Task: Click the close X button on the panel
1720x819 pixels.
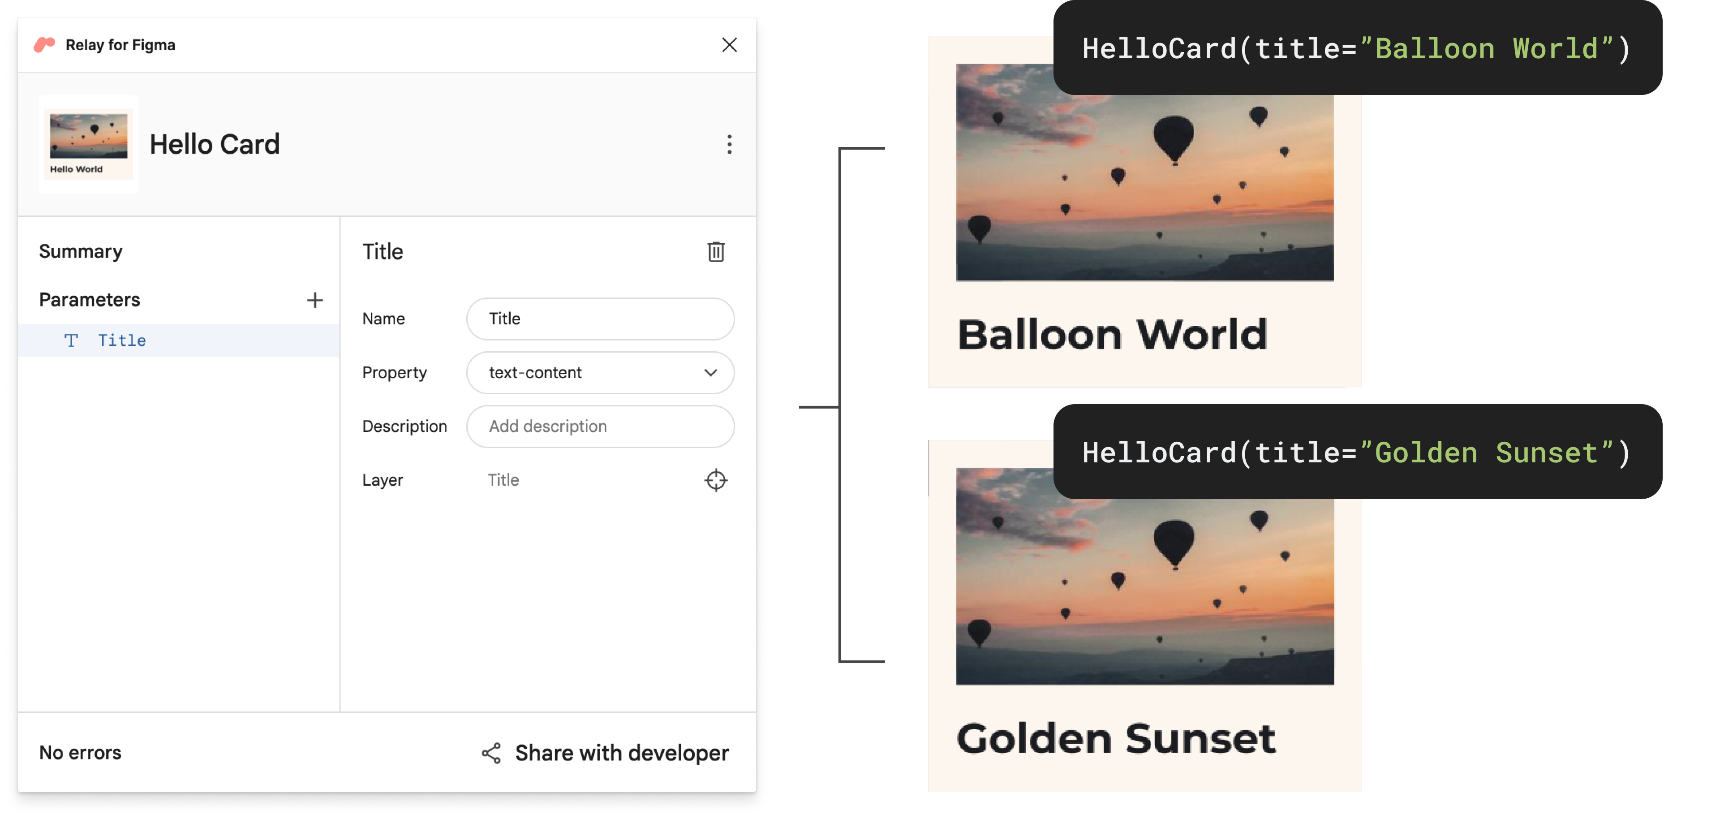Action: (x=727, y=44)
